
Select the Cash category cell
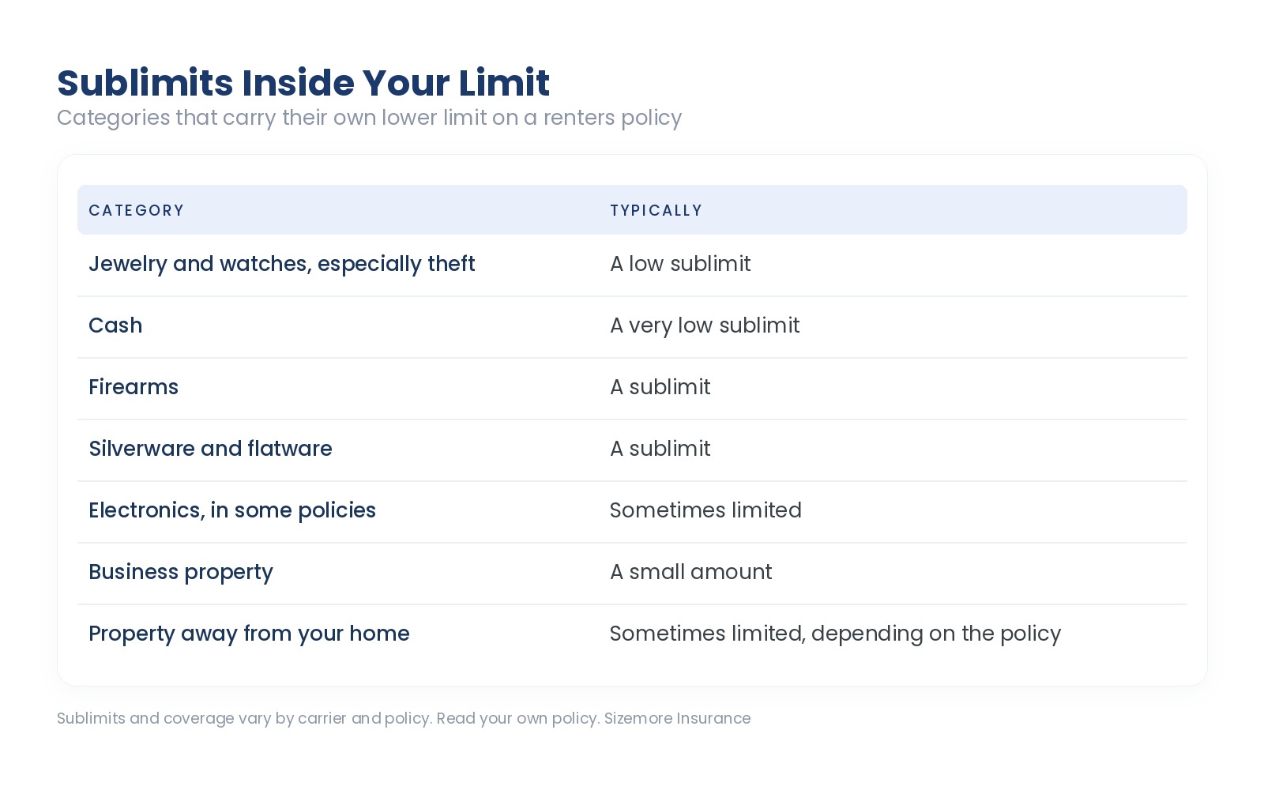point(115,325)
